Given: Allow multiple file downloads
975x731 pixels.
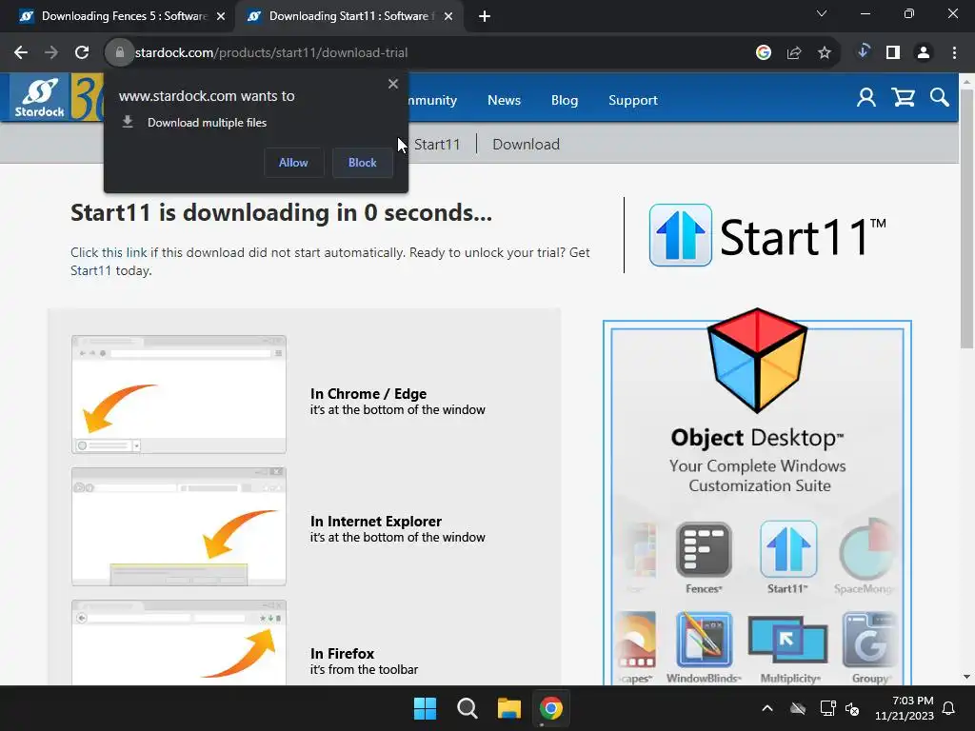Looking at the screenshot, I should [x=293, y=162].
